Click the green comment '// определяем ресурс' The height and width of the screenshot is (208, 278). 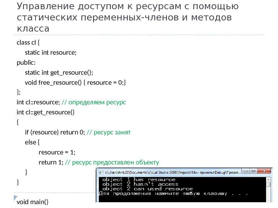click(93, 102)
